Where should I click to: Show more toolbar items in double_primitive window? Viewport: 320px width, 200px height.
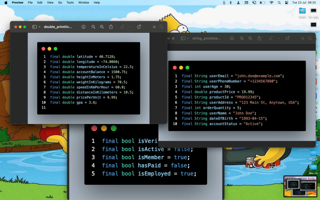[154, 27]
